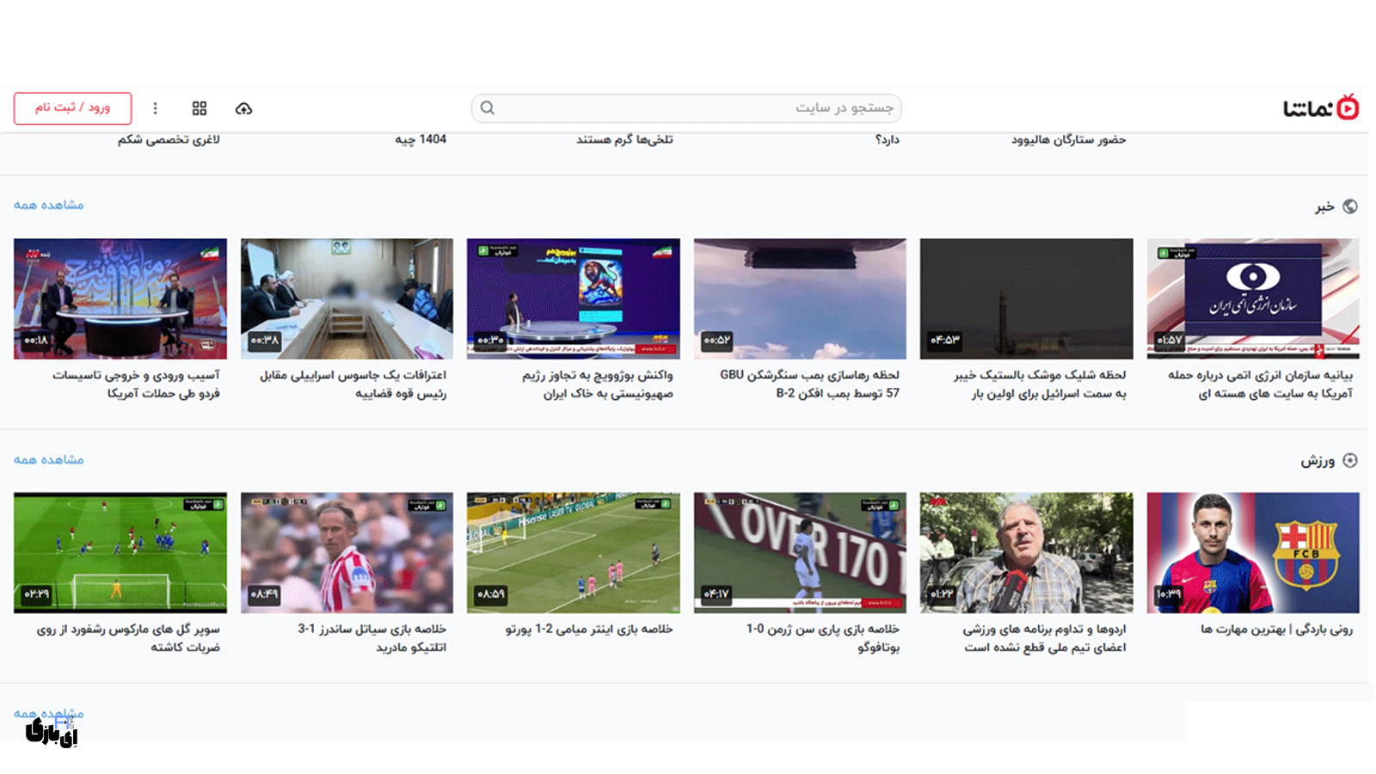Screen dimensions: 1376x774
Task: Click the globe icon beside خبر
Action: click(1350, 206)
